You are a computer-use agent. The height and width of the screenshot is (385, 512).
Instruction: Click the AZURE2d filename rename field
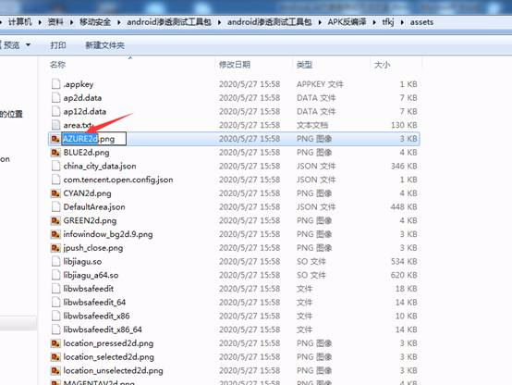tap(94, 139)
